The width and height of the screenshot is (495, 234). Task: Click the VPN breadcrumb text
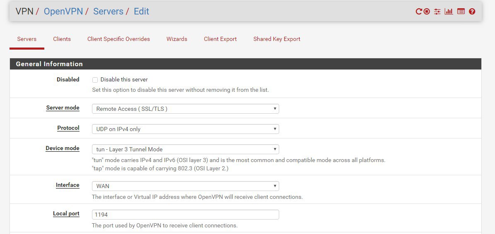[24, 11]
